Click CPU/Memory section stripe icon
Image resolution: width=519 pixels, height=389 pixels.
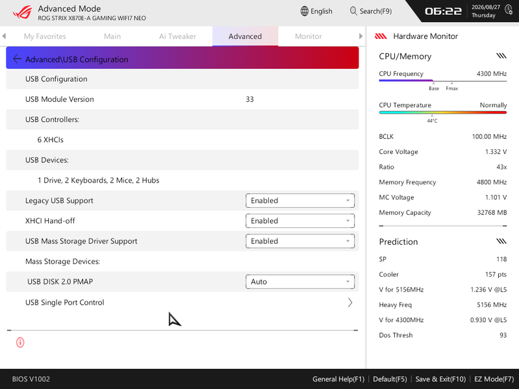pos(501,56)
